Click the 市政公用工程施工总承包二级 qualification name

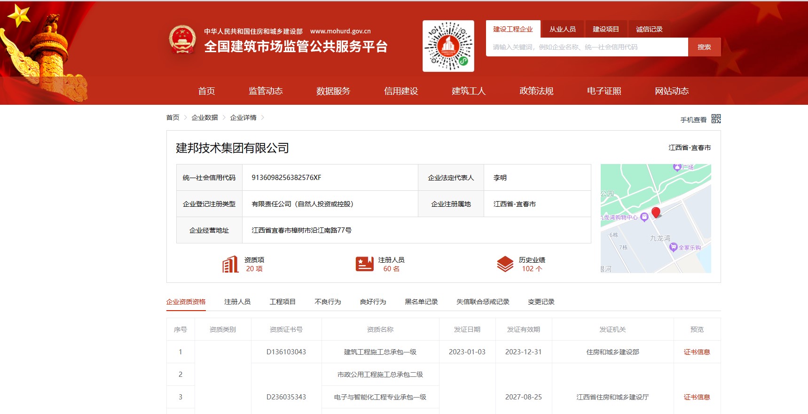point(380,375)
